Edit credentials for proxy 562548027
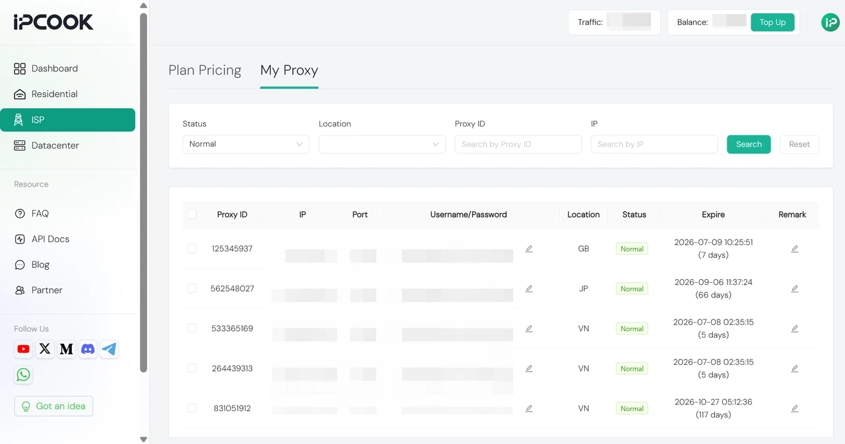The image size is (845, 444). pyautogui.click(x=529, y=289)
